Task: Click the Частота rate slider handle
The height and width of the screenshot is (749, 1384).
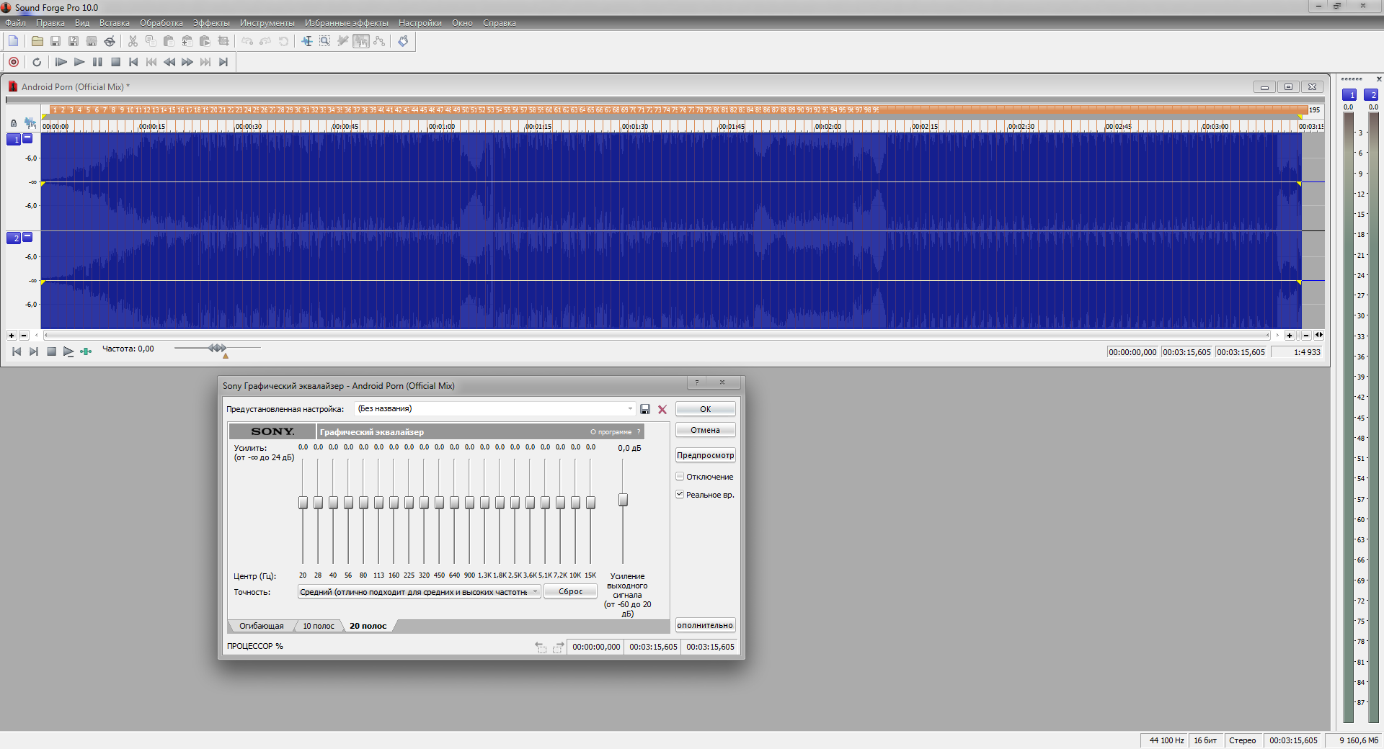Action: coord(217,348)
